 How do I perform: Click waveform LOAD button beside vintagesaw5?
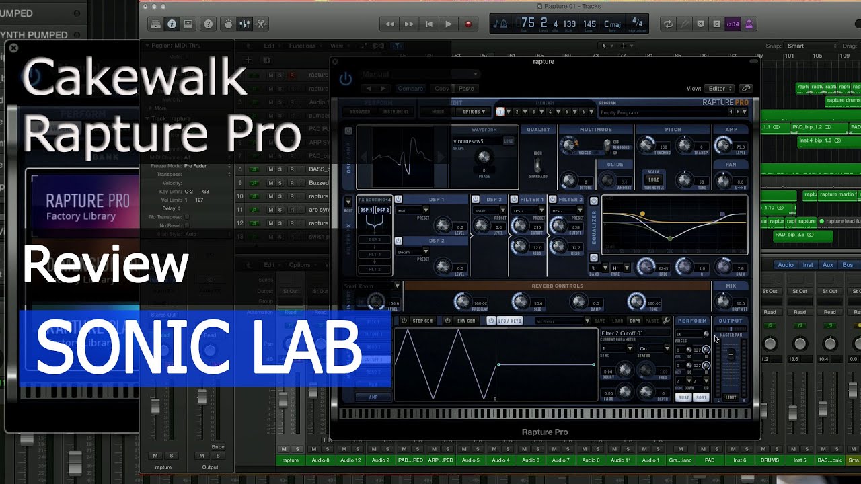pos(509,141)
